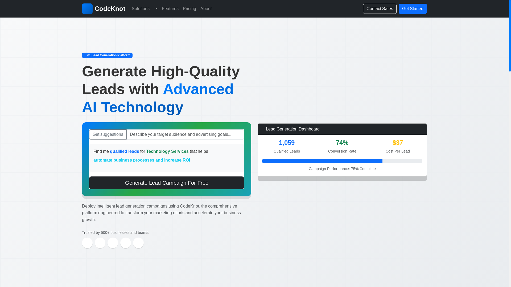Click the Get suggestions button
This screenshot has height=287, width=511.
coord(108,134)
